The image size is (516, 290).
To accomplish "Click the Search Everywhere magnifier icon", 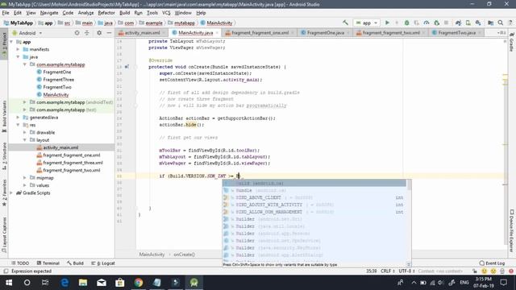I will pyautogui.click(x=501, y=23).
